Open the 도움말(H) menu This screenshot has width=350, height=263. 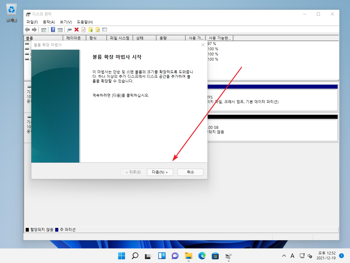(85, 22)
